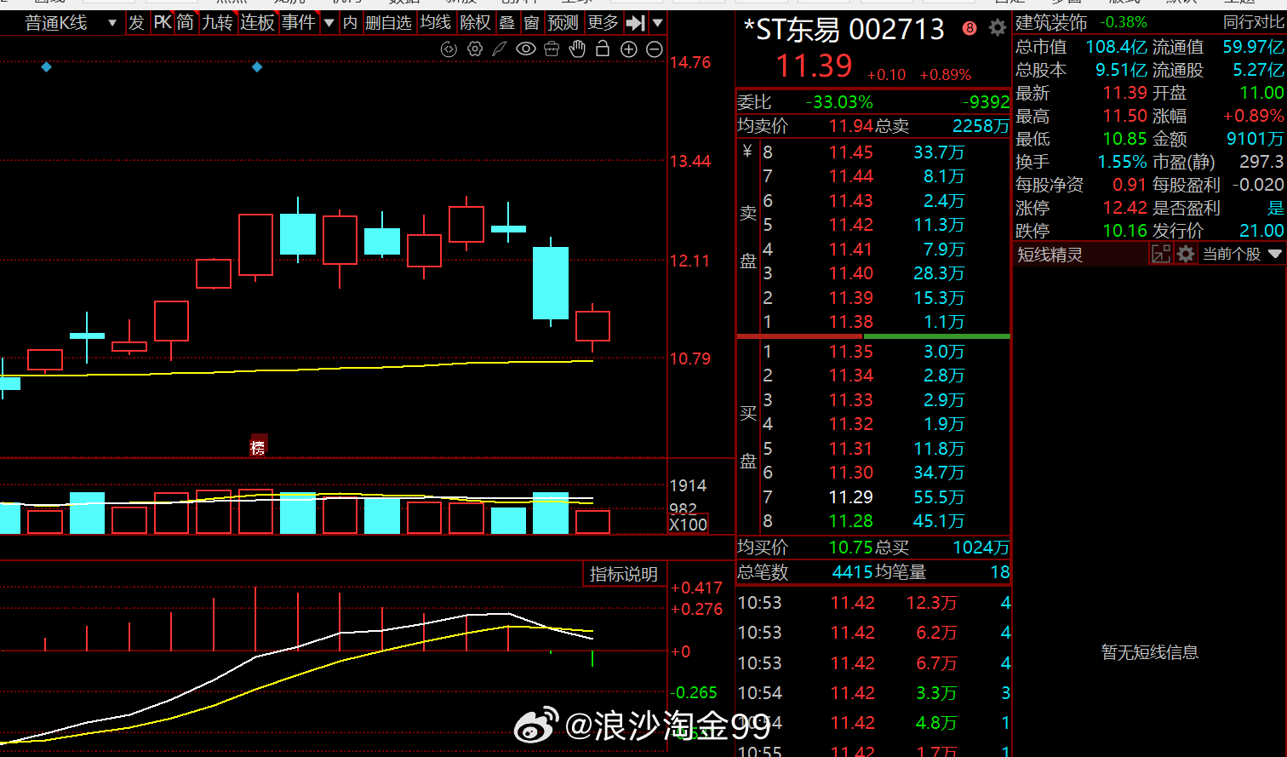Open the 预测 forecast tool

click(563, 23)
